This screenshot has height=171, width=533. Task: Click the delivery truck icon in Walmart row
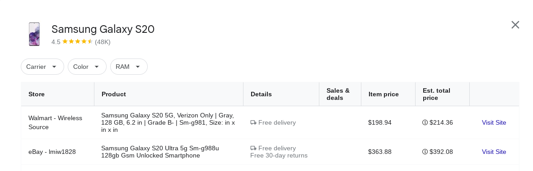(253, 122)
